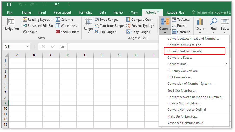Expand the Reading Layout dropdown arrow
Image resolution: width=235 pixels, height=132 pixels.
53,19
